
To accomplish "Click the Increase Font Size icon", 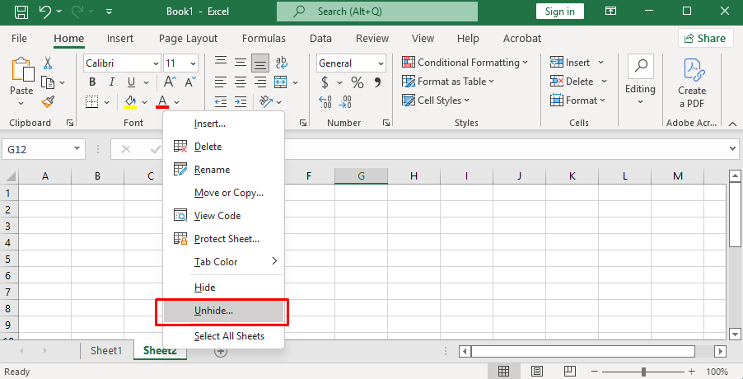I will coord(170,82).
